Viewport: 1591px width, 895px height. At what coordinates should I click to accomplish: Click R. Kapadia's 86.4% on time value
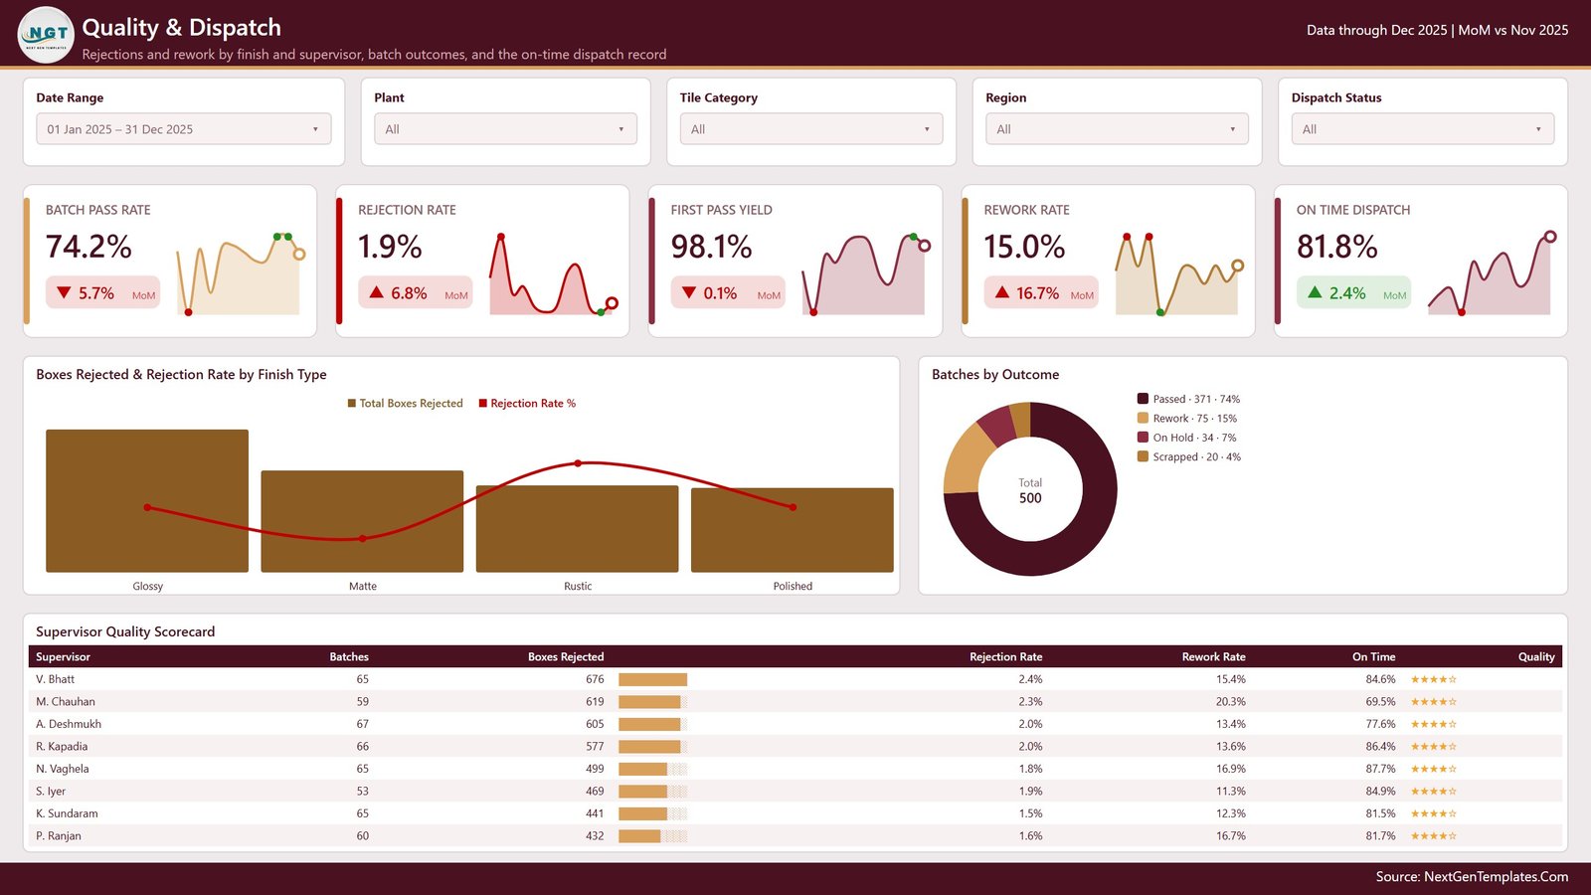pyautogui.click(x=1380, y=747)
